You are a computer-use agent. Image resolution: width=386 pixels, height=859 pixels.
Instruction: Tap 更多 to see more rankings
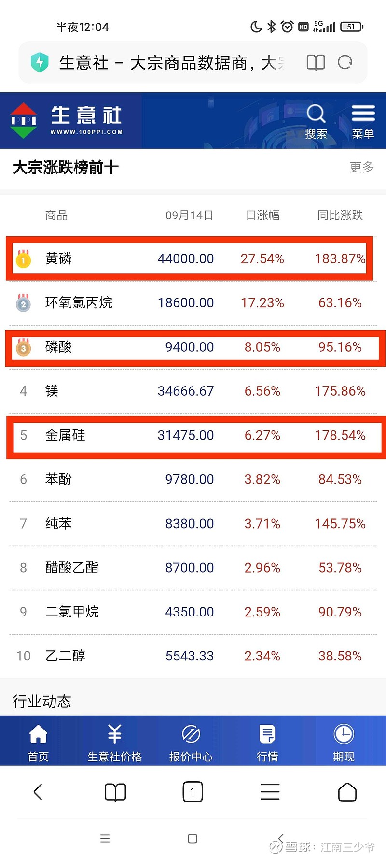[361, 167]
